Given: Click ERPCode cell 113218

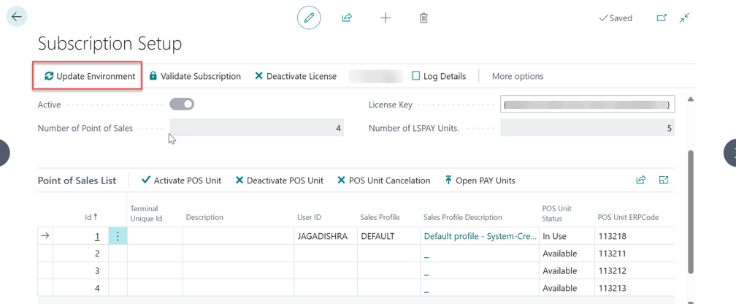Looking at the screenshot, I should pyautogui.click(x=635, y=236).
